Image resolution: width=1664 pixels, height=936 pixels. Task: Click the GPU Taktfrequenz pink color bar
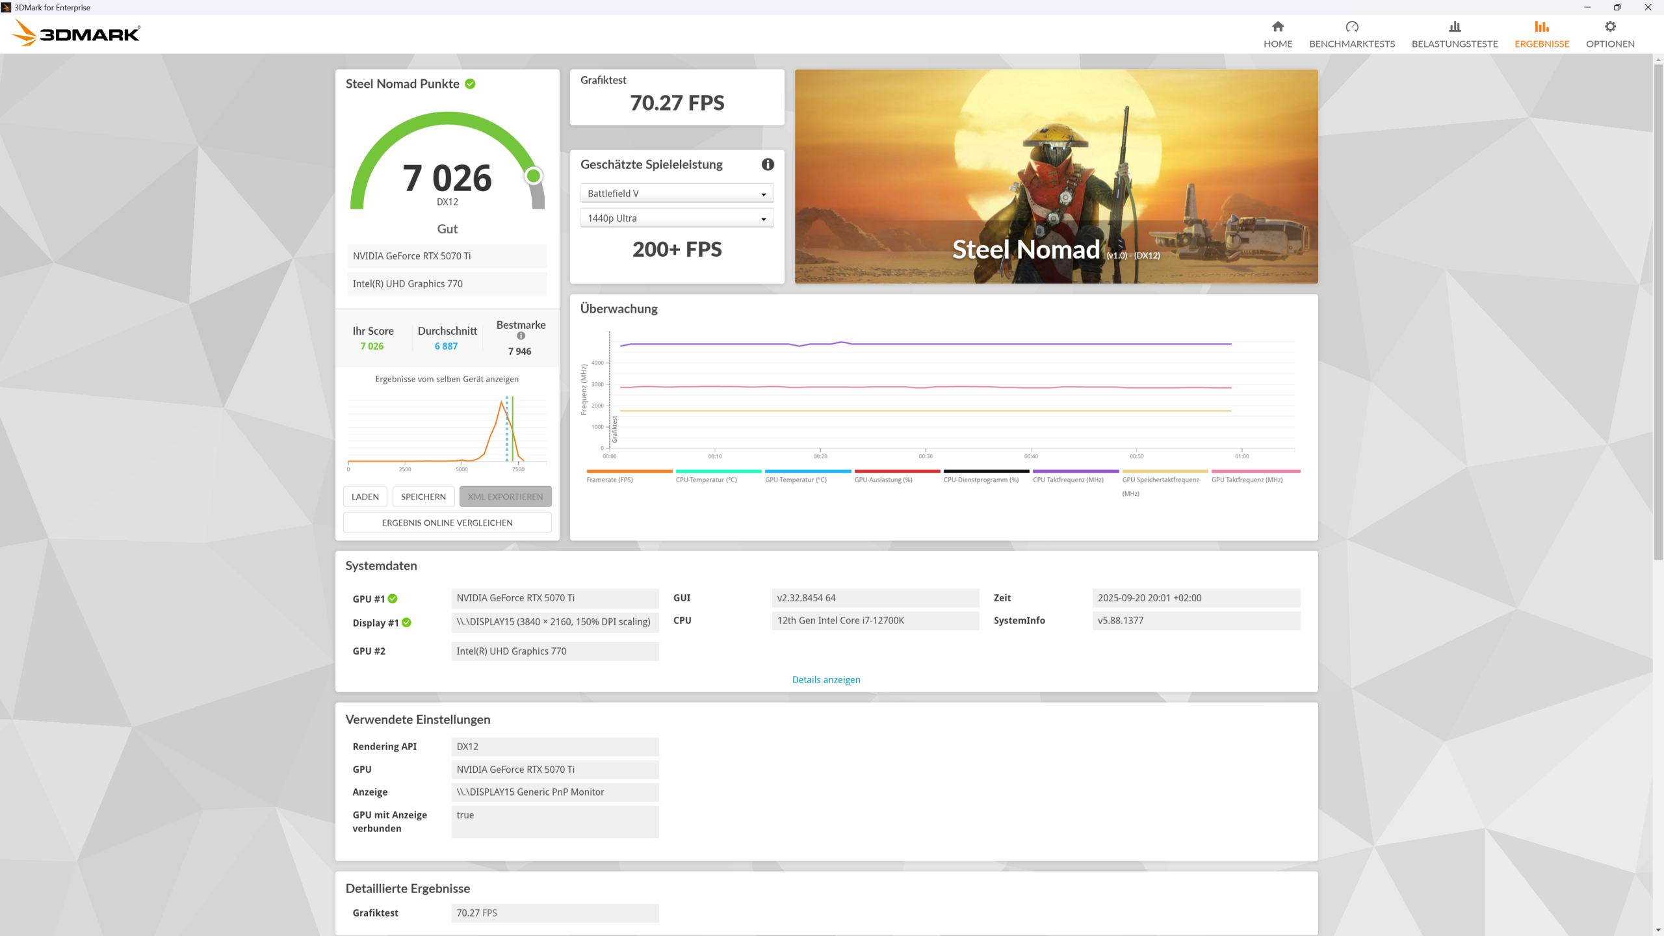click(x=1255, y=471)
